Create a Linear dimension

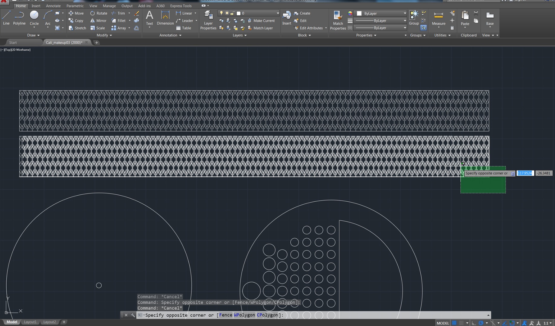tap(184, 13)
